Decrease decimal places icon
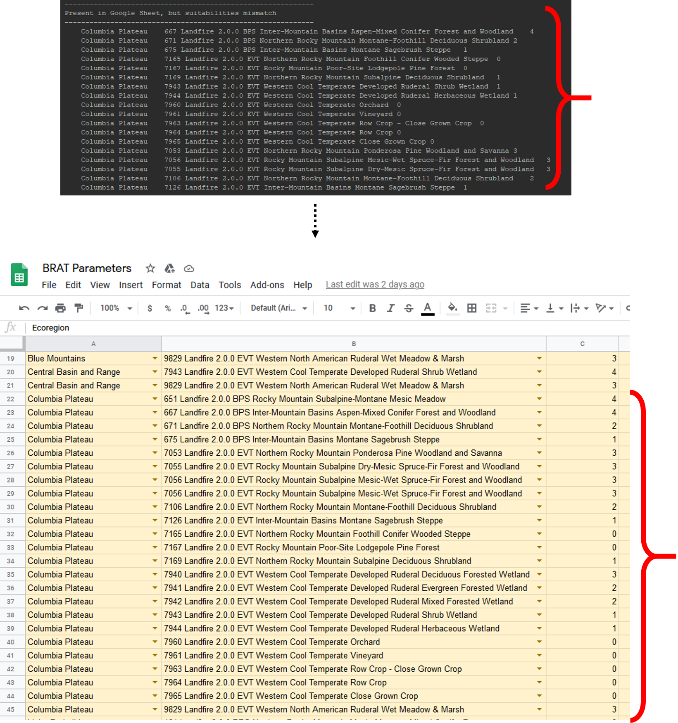The image size is (678, 723). [185, 308]
